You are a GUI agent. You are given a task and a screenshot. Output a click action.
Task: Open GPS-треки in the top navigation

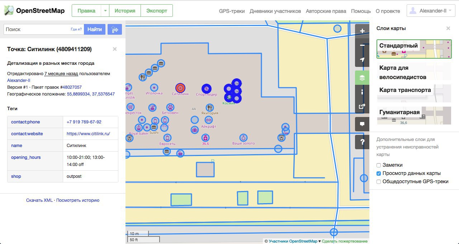point(232,11)
